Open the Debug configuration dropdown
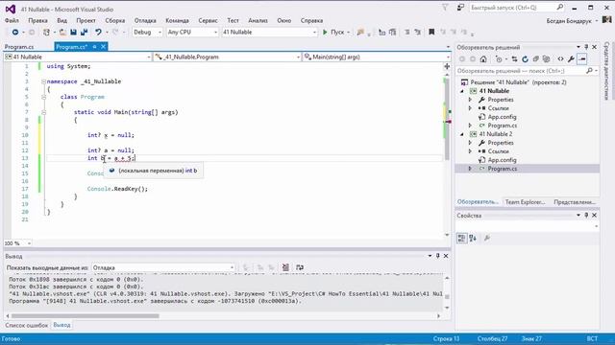The image size is (615, 345). point(147,32)
